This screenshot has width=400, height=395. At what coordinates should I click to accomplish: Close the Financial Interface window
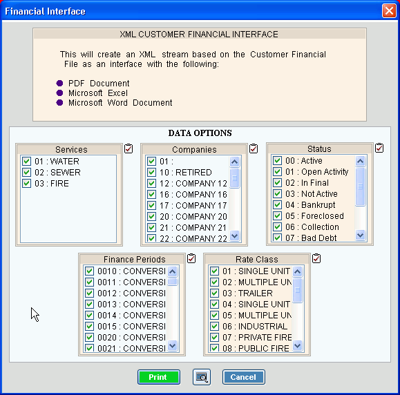(x=389, y=11)
